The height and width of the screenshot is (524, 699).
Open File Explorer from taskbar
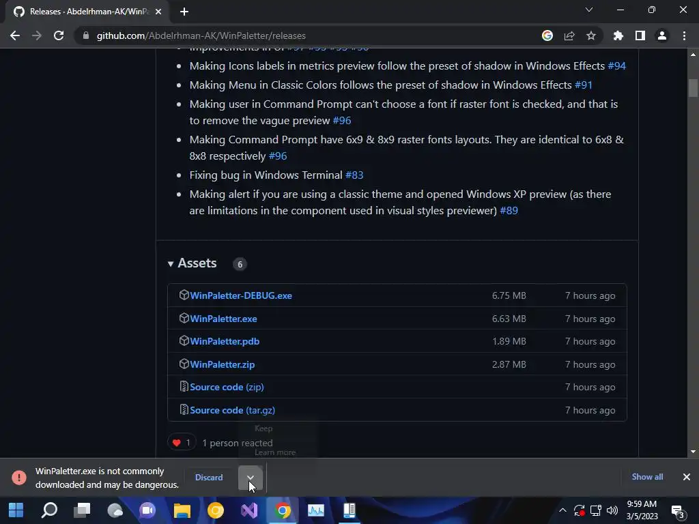point(182,510)
